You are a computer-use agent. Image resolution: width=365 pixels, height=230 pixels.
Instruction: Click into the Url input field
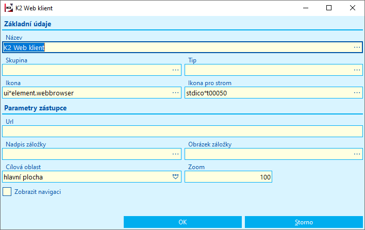point(182,132)
